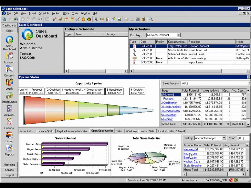Screen dimensions: 251x188
Task: Click the bug icon in toolbar
Action: [x=89, y=19]
